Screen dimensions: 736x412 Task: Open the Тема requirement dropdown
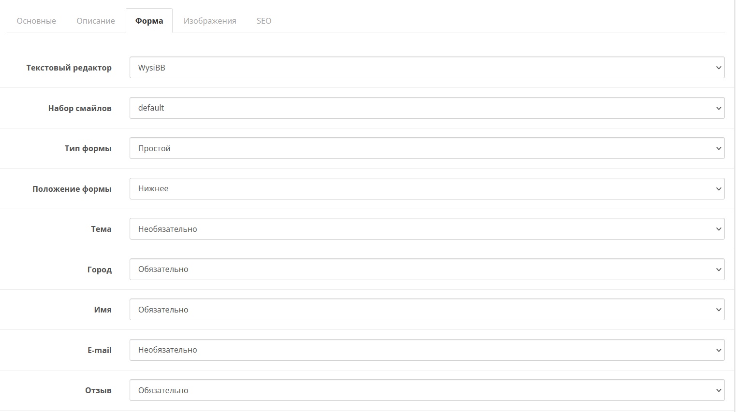[427, 229]
